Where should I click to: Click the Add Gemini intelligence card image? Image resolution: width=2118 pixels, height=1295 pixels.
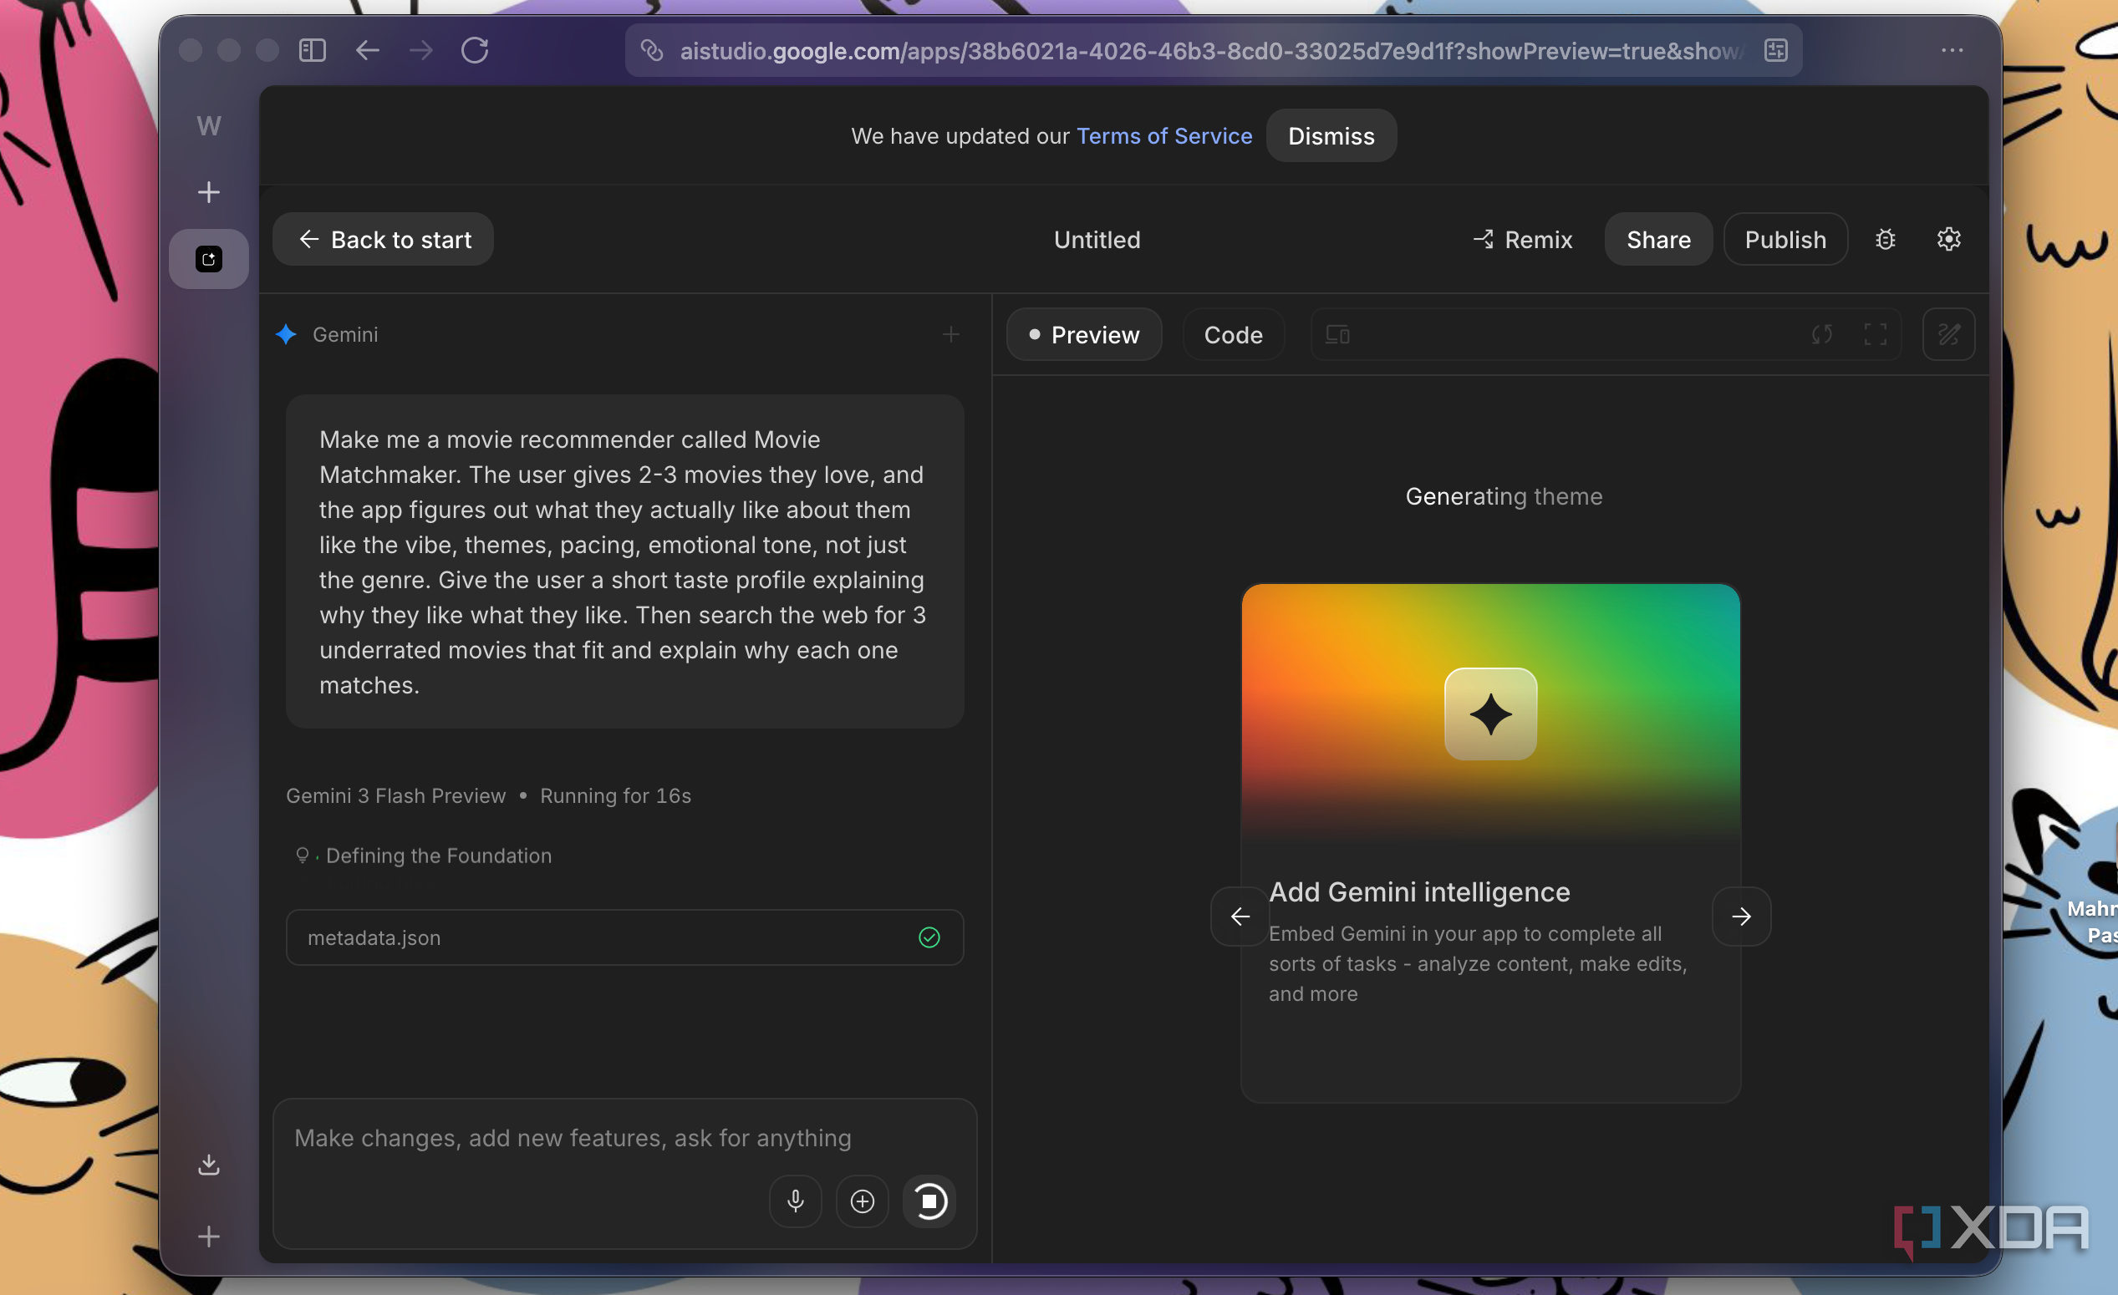tap(1490, 714)
